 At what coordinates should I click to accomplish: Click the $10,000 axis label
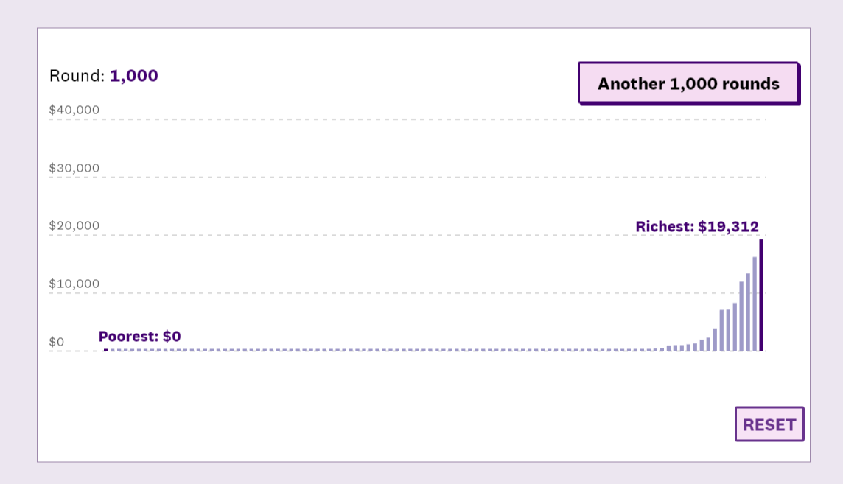click(74, 284)
